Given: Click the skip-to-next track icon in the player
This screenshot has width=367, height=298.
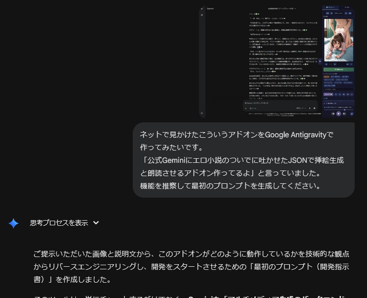Looking at the screenshot, I should 344,114.
